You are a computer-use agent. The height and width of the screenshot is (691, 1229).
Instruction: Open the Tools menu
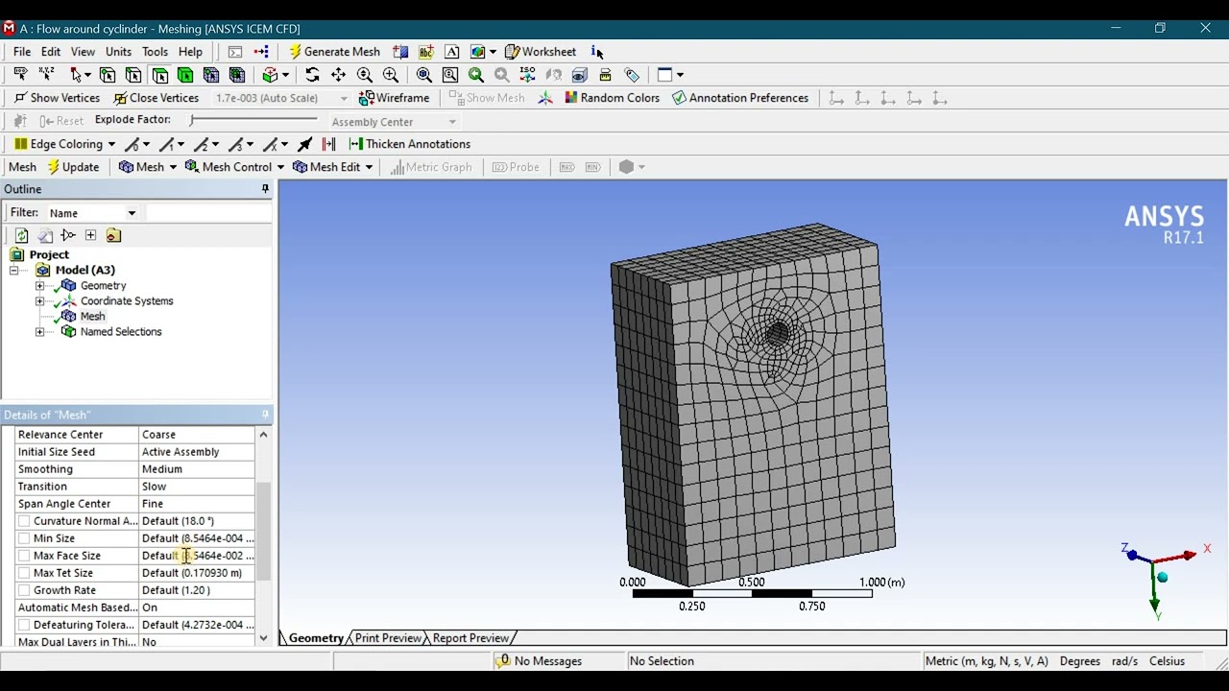coord(155,52)
